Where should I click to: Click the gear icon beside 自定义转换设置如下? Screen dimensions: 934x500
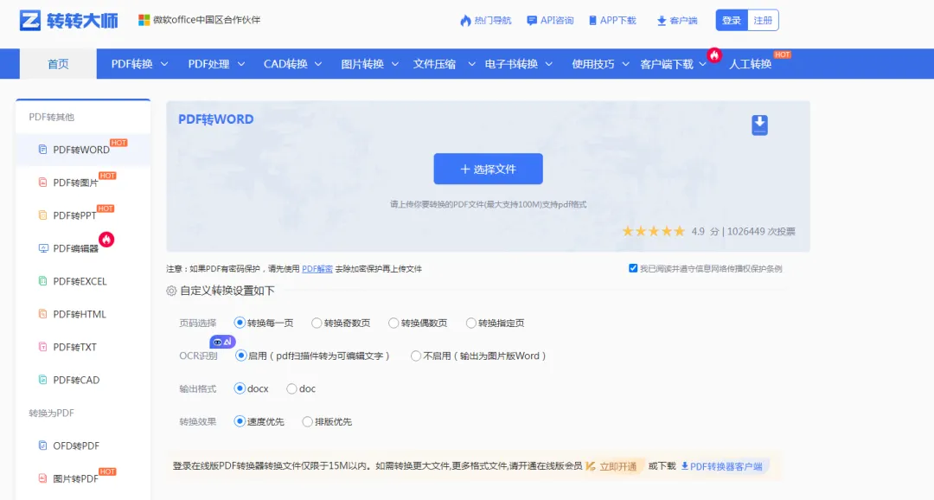[171, 291]
